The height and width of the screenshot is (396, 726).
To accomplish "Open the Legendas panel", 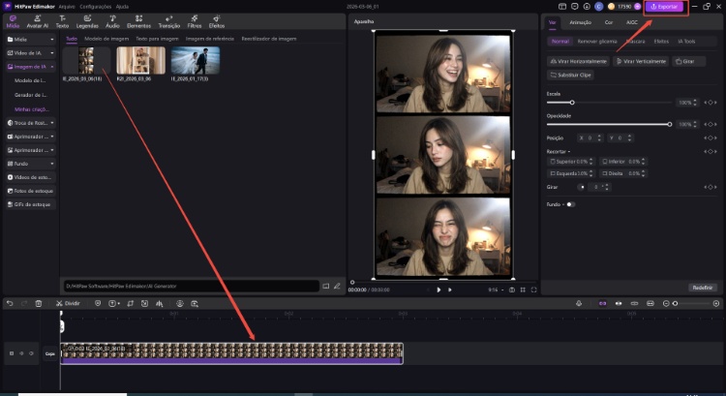I will pyautogui.click(x=87, y=21).
